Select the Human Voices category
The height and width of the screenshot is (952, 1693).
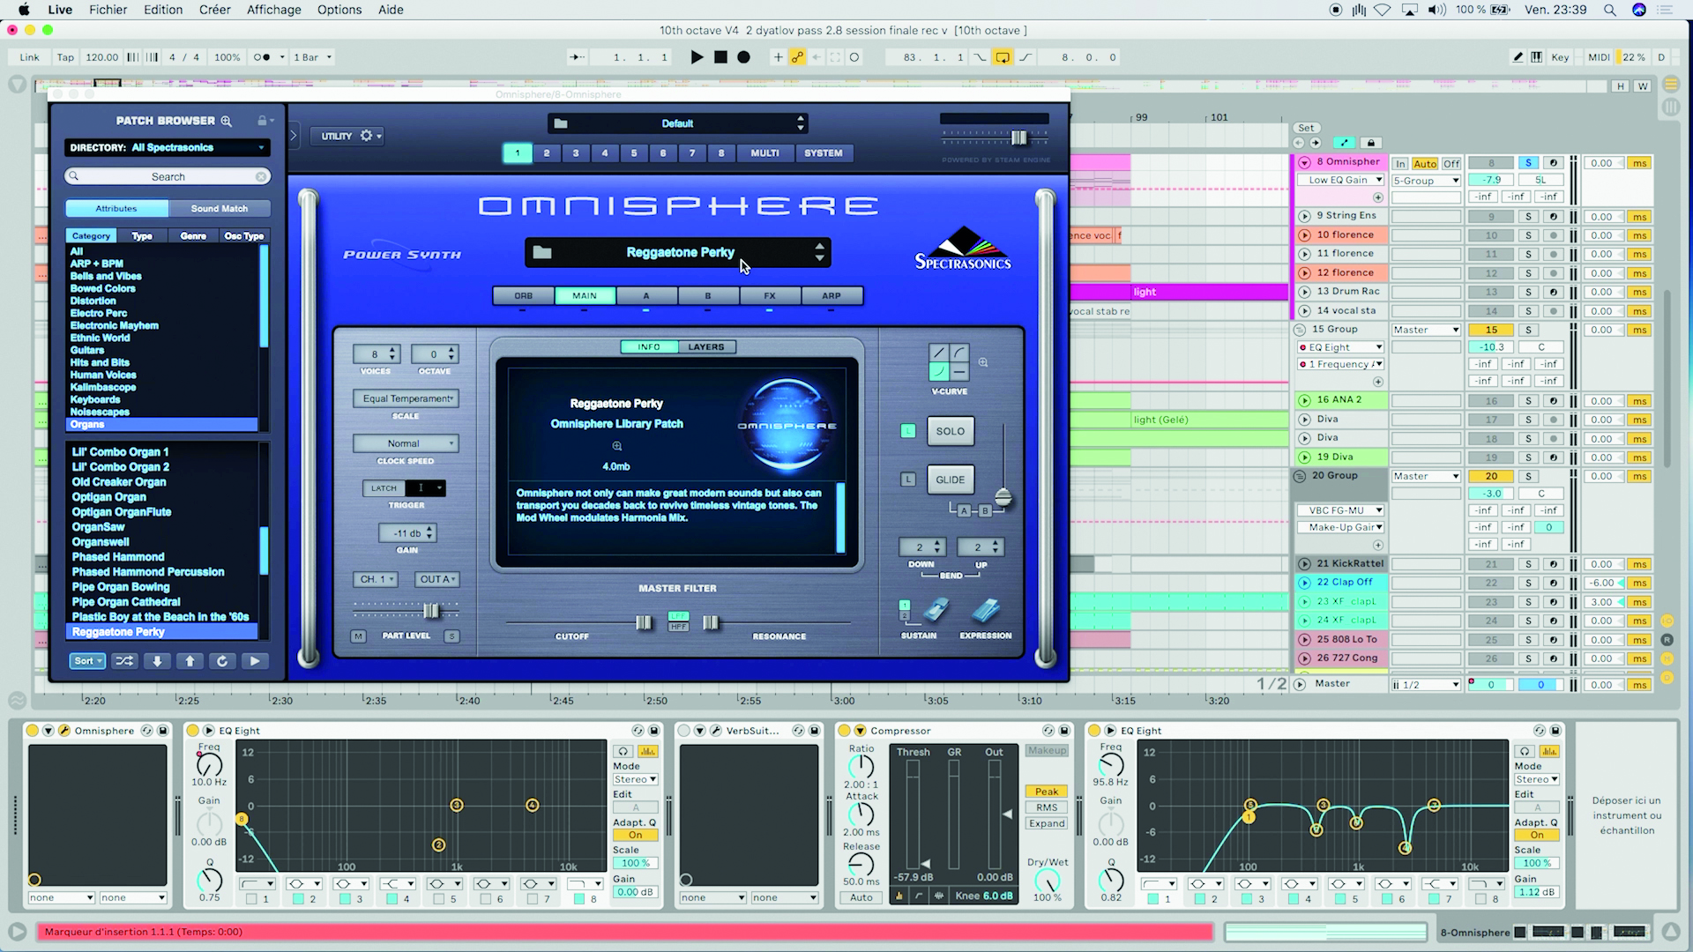point(103,375)
